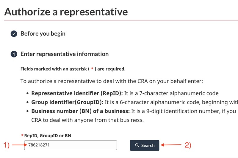Click the "2)" annotation label
The image size is (238, 158).
[188, 145]
